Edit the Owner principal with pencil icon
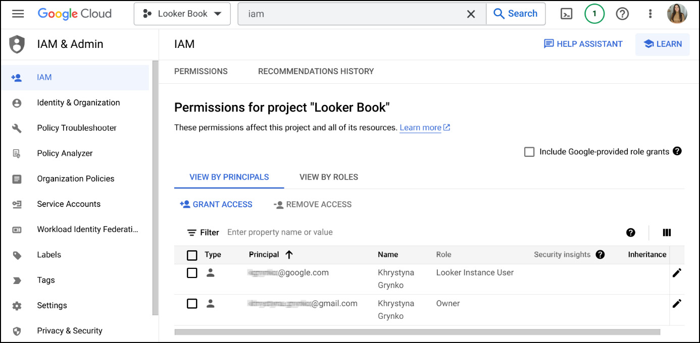Viewport: 700px width, 343px height. click(x=677, y=303)
